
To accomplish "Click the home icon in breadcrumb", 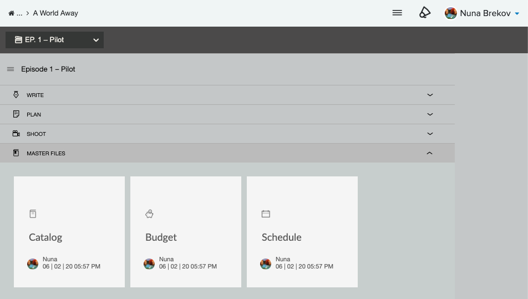I will point(12,13).
